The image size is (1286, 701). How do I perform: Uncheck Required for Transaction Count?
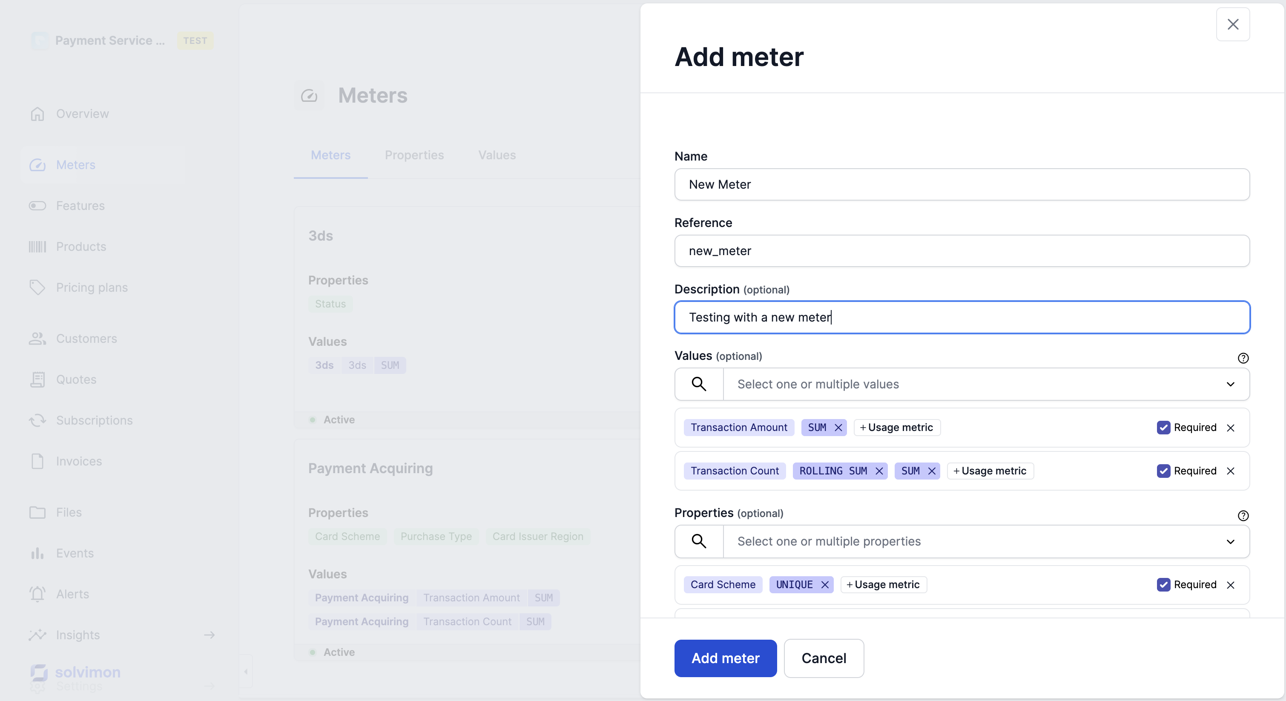[x=1163, y=471]
